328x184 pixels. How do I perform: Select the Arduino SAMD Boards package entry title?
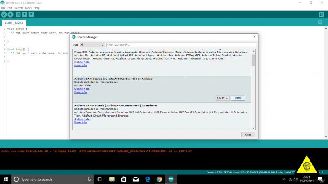point(115,105)
